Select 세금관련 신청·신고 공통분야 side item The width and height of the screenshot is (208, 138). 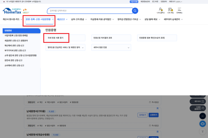[16, 41]
